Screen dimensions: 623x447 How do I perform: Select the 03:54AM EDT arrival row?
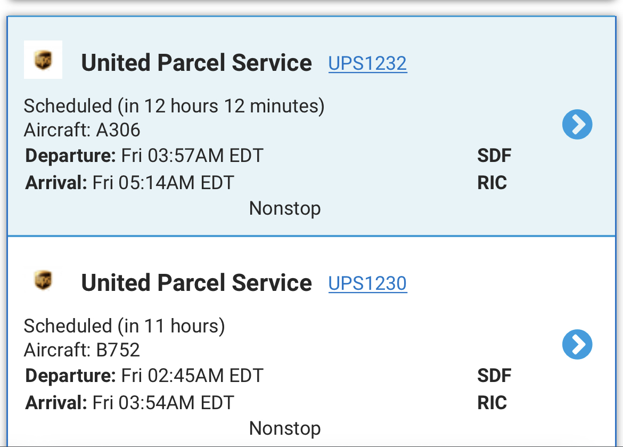130,402
